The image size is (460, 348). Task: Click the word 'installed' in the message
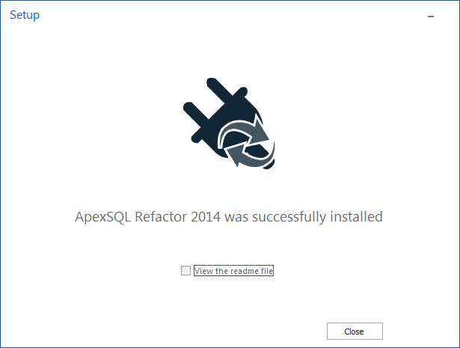point(356,216)
